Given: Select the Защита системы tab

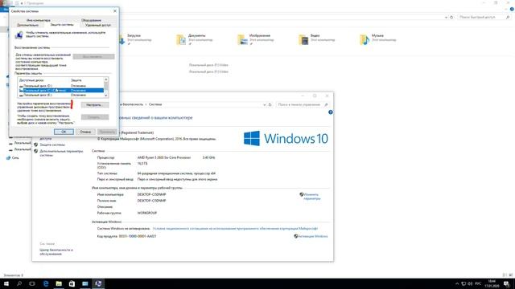Looking at the screenshot, I should [62, 25].
